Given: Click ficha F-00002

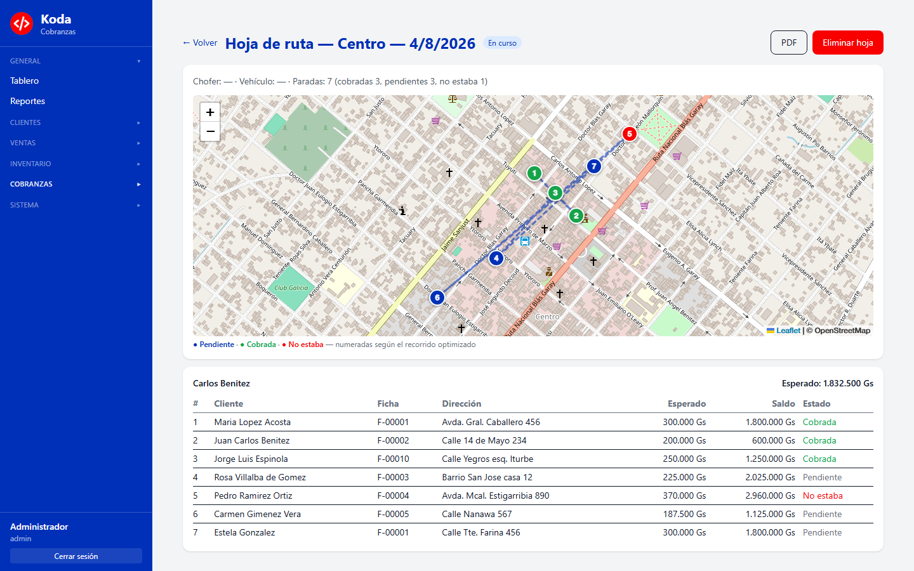Looking at the screenshot, I should pos(393,440).
